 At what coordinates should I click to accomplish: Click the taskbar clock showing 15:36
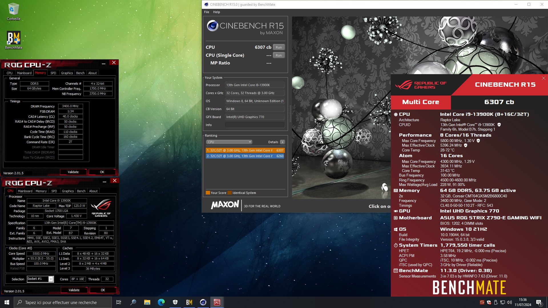(x=523, y=302)
